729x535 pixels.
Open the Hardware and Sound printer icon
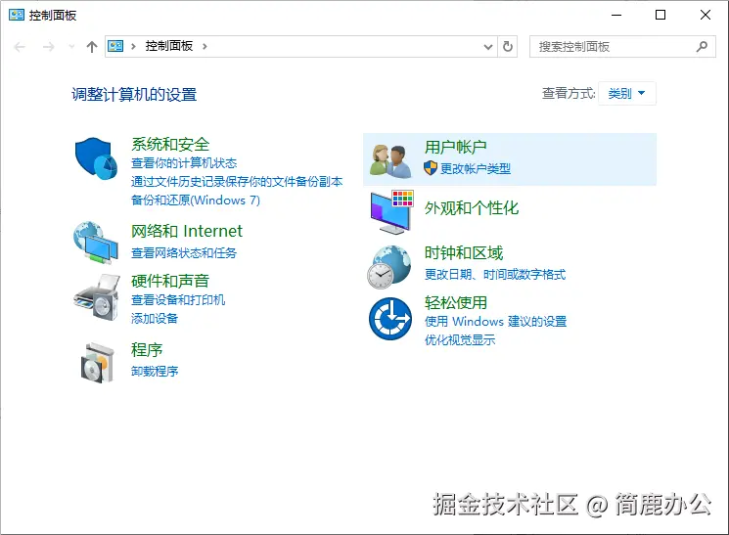pos(97,297)
